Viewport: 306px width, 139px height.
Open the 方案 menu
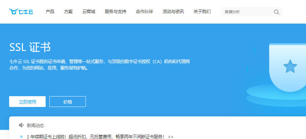(x=68, y=12)
